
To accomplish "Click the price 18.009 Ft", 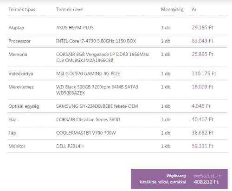I will pyautogui.click(x=202, y=87).
